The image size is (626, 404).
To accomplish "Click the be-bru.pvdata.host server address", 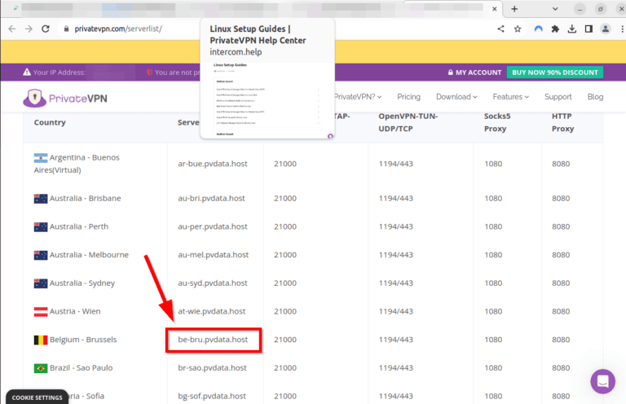I will coord(213,340).
